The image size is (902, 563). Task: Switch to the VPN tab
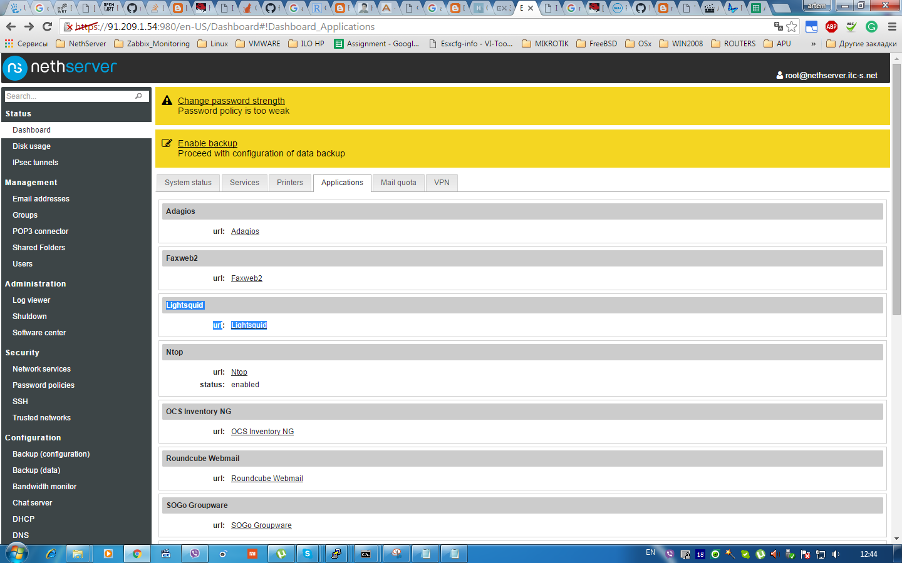442,183
